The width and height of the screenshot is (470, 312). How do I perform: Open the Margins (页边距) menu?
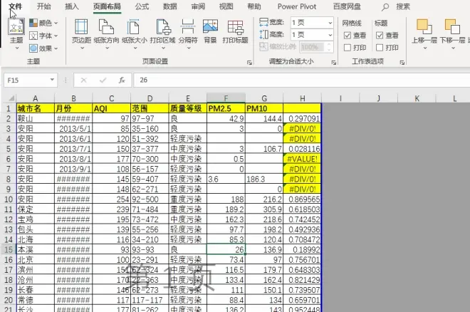tap(81, 33)
